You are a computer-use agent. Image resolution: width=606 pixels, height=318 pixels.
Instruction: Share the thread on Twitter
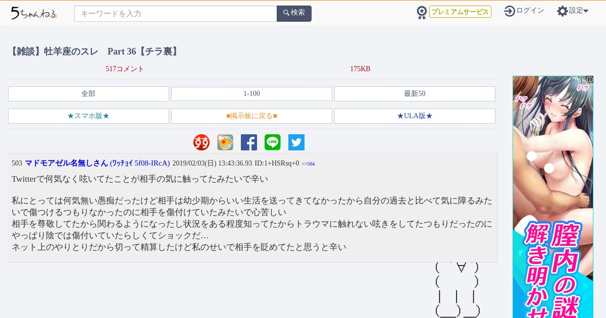click(x=296, y=142)
